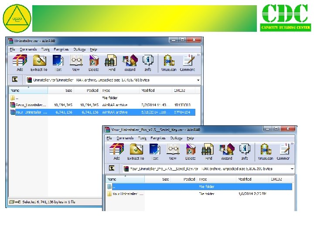This screenshot has width=314, height=235.
Task: Select Your Uninstaller archive row sized 6,741,136
Action: point(102,112)
